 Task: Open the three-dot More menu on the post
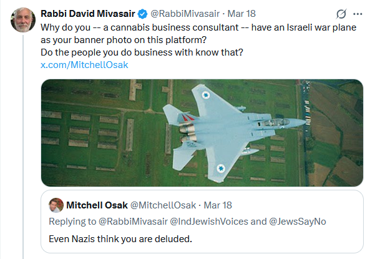coord(358,14)
